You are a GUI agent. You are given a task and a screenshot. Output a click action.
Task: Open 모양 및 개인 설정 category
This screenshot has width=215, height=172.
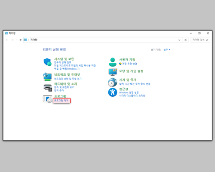[x=131, y=71]
